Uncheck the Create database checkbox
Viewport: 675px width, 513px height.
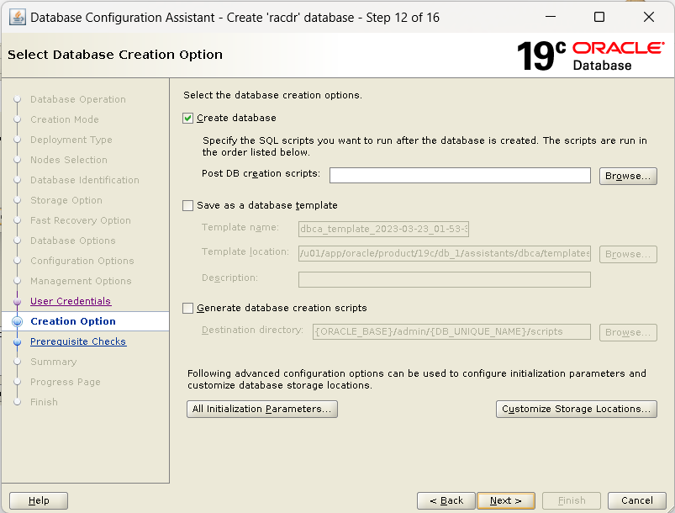coord(187,118)
